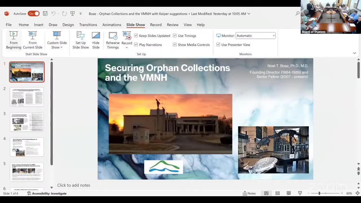Toggle the AutoSave switch
The height and width of the screenshot is (203, 361).
click(34, 14)
